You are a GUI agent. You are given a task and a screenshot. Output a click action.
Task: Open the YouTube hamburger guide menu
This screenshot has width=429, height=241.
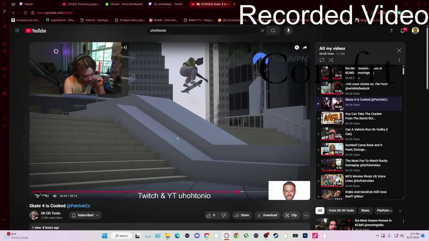point(17,30)
